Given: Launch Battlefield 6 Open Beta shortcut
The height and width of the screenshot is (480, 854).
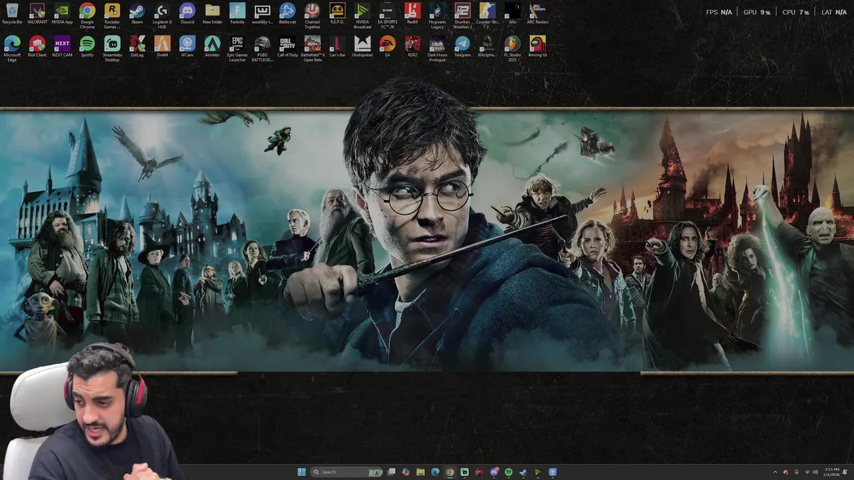Looking at the screenshot, I should (312, 49).
